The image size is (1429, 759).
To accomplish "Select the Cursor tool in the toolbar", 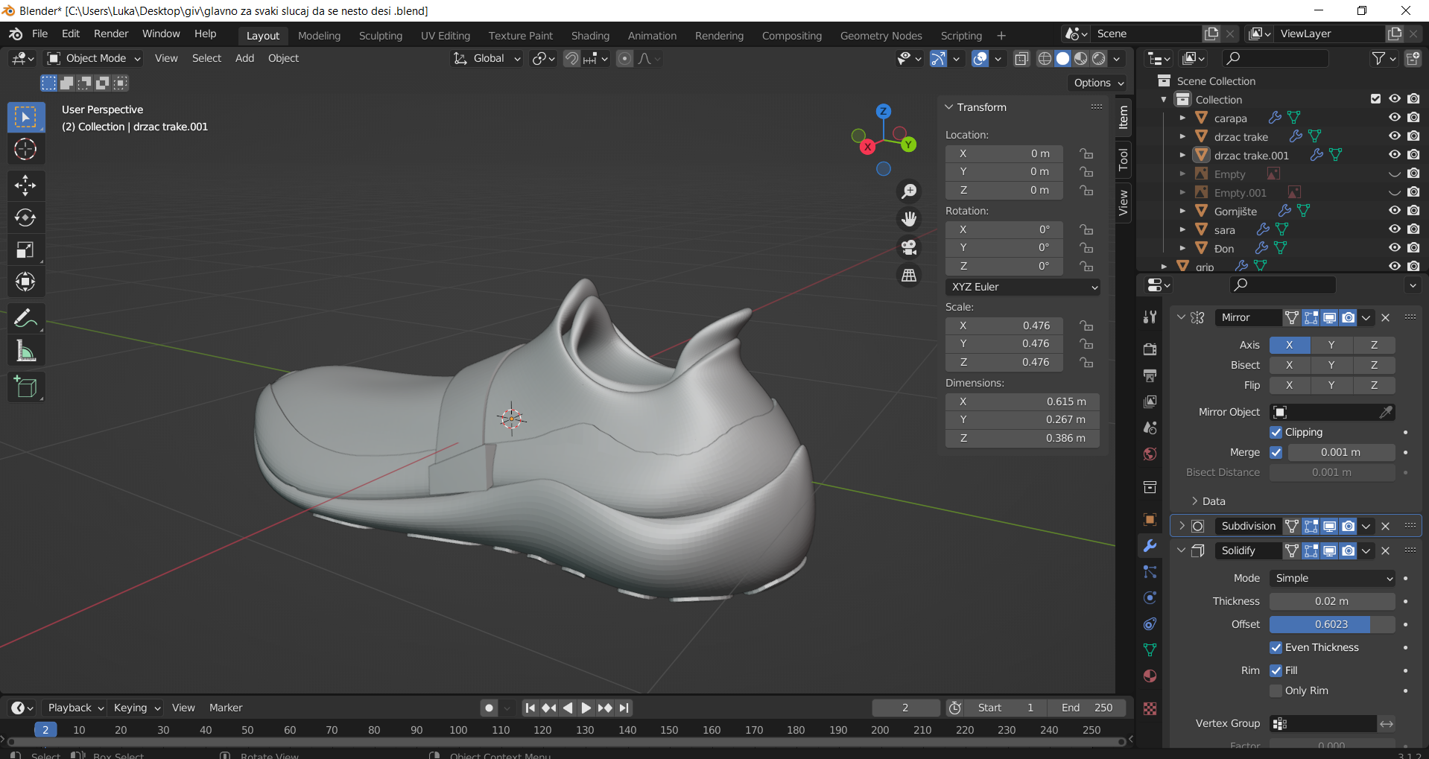I will (26, 150).
